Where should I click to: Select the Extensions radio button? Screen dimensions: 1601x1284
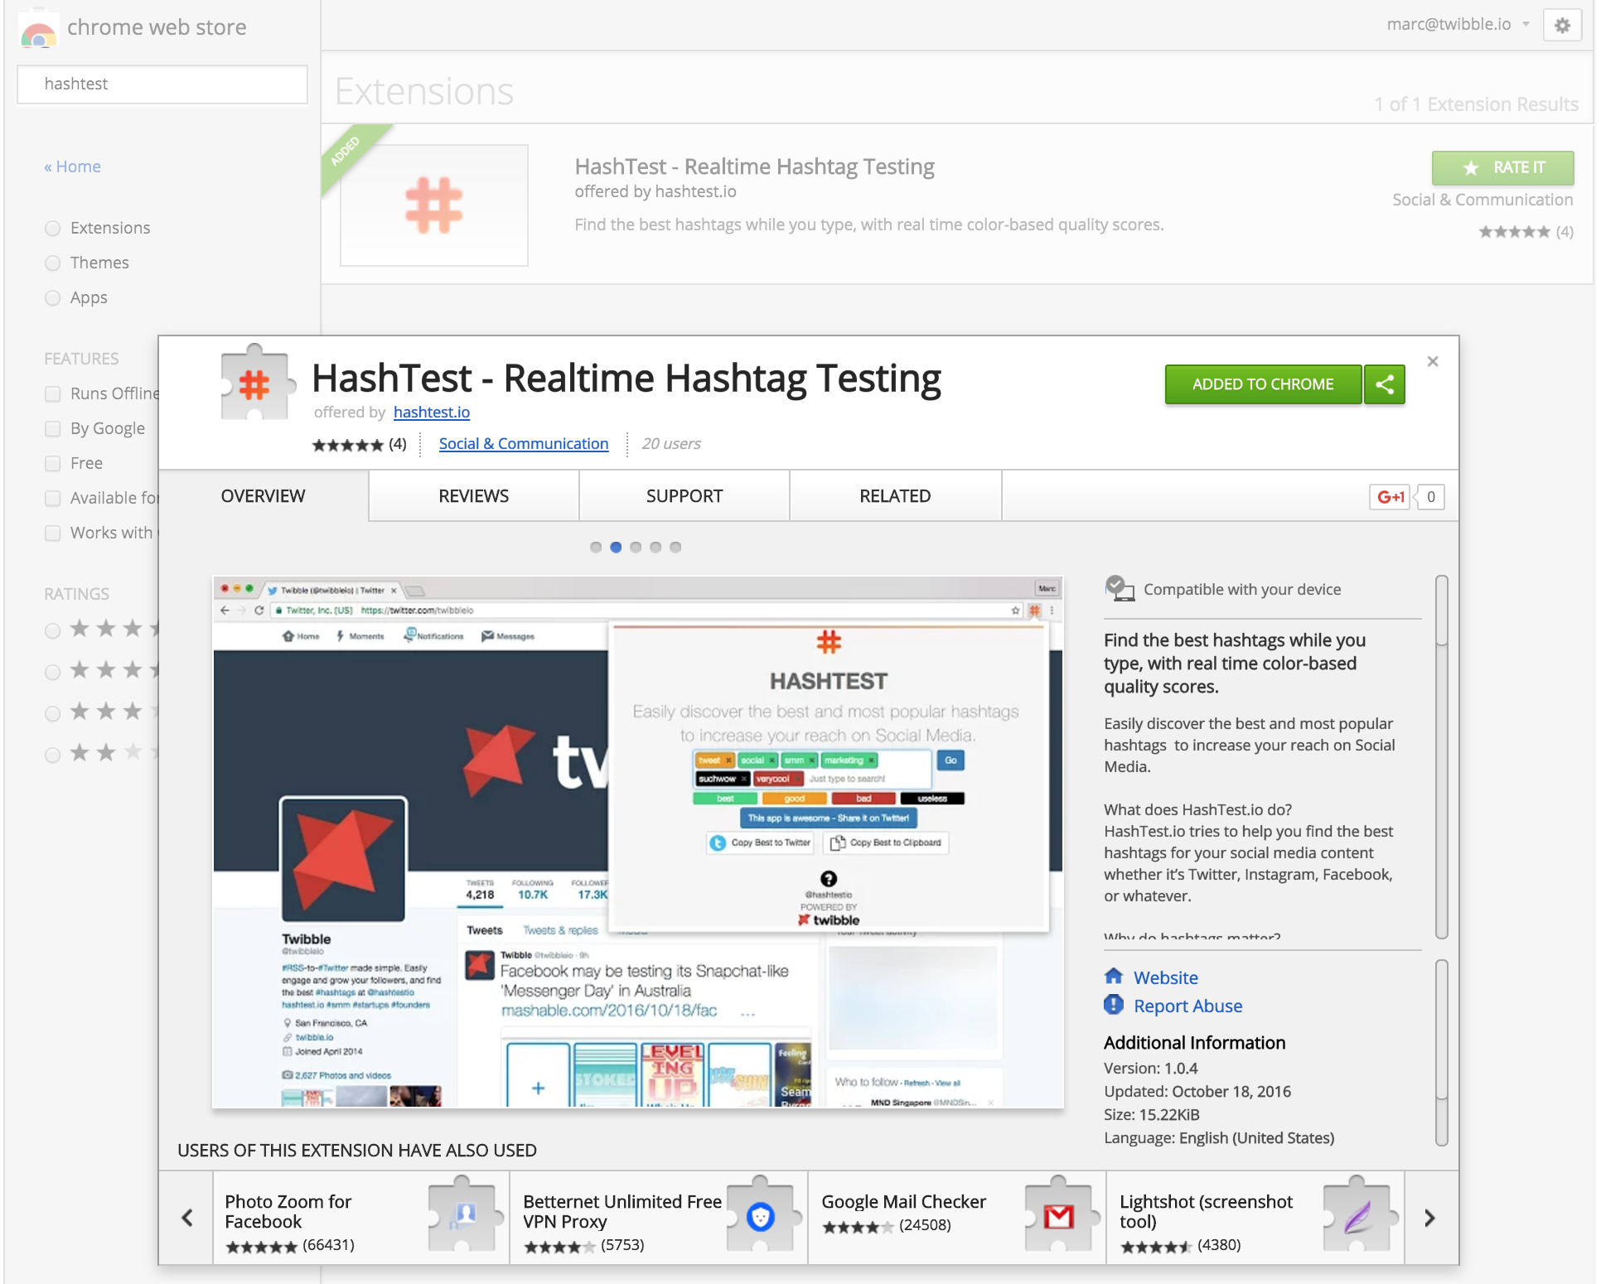point(53,228)
